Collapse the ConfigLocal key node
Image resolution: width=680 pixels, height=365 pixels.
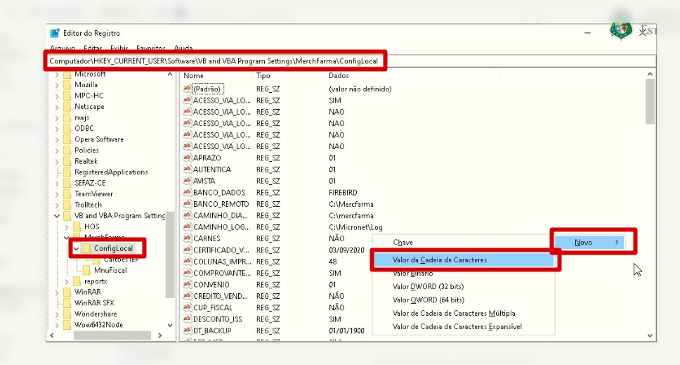coord(76,249)
